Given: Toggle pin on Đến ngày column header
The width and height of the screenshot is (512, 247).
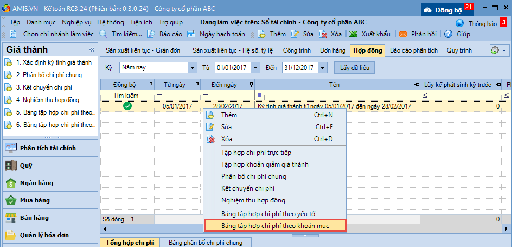Looking at the screenshot, I should [251, 85].
